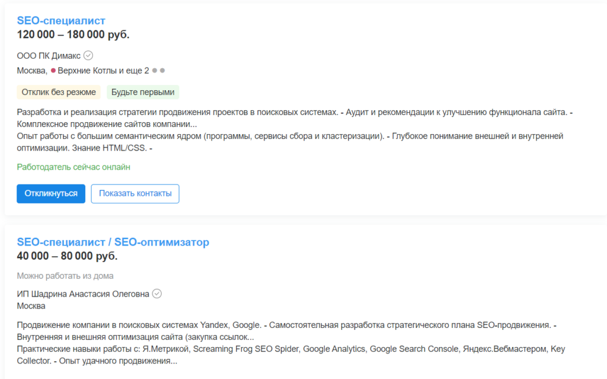Viewport: 607px width, 379px height.
Task: Select the 'Будьте первыми' tag
Action: pyautogui.click(x=143, y=92)
